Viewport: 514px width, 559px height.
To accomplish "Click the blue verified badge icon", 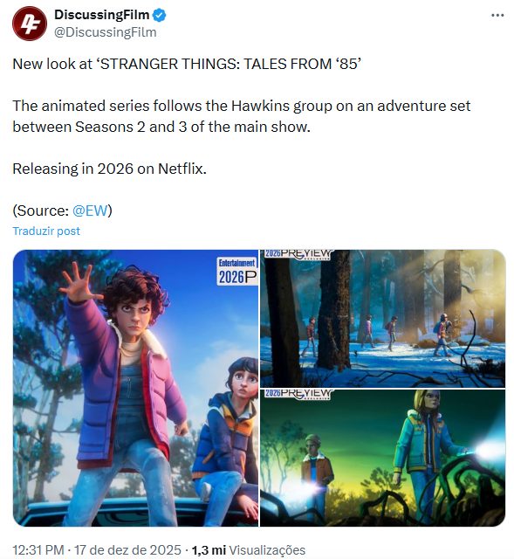I will click(x=159, y=16).
